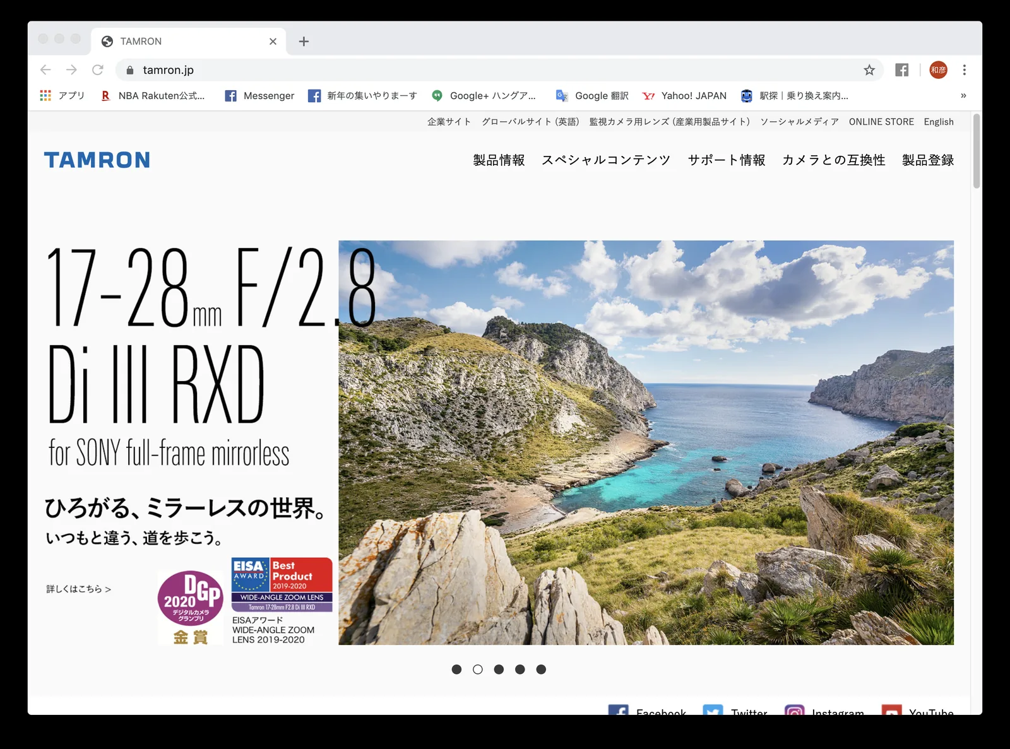View site info via lock icon

(x=129, y=70)
